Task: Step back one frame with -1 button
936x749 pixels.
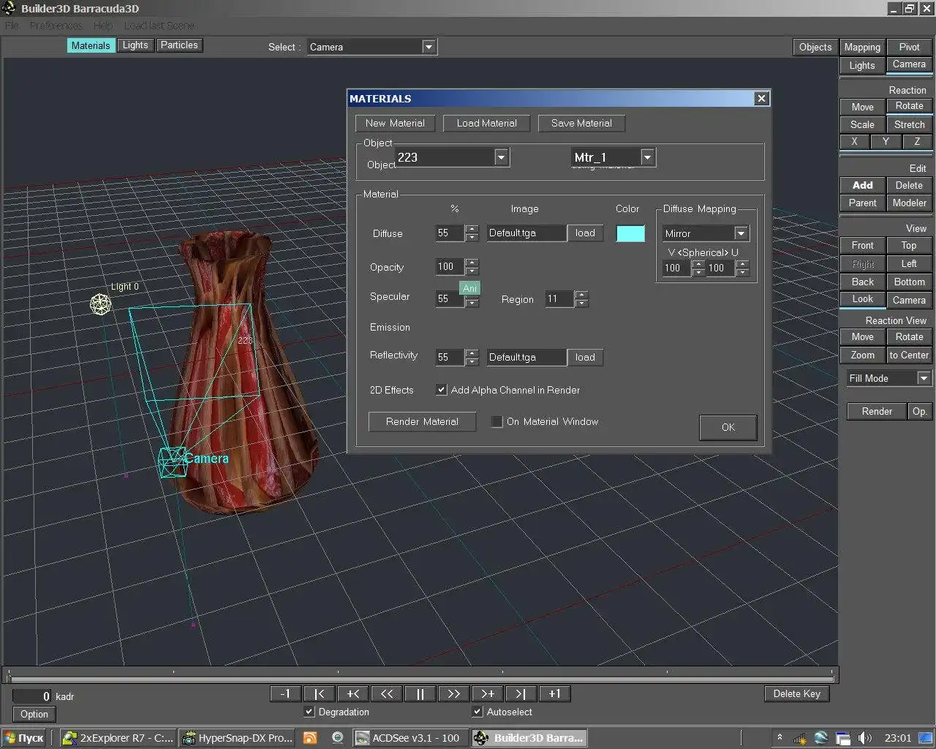Action: click(x=285, y=694)
